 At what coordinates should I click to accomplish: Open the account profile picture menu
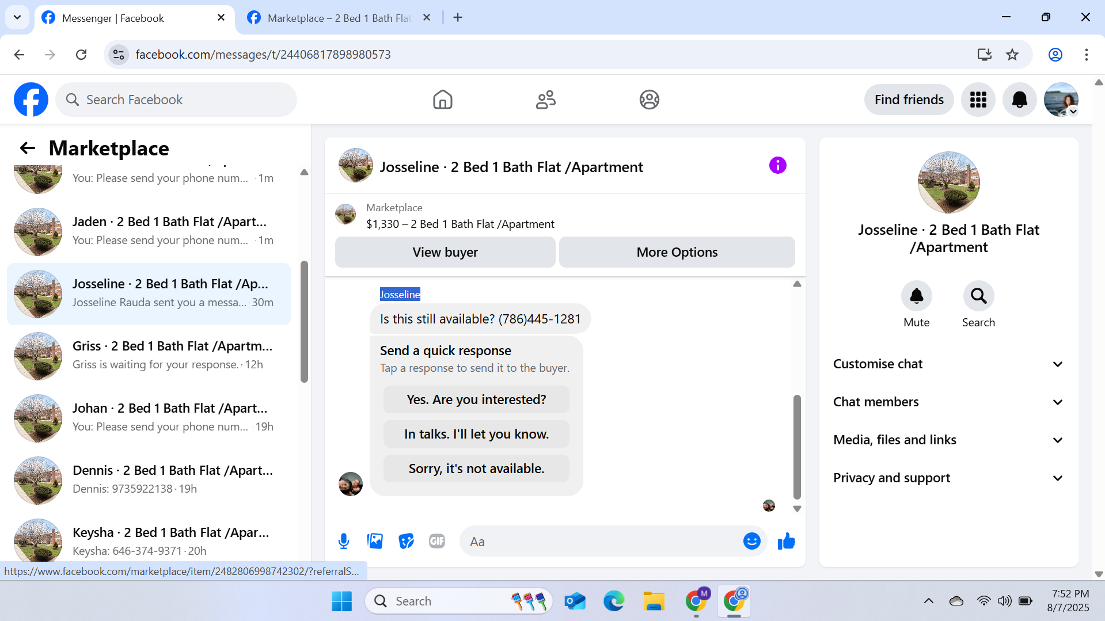click(1061, 100)
